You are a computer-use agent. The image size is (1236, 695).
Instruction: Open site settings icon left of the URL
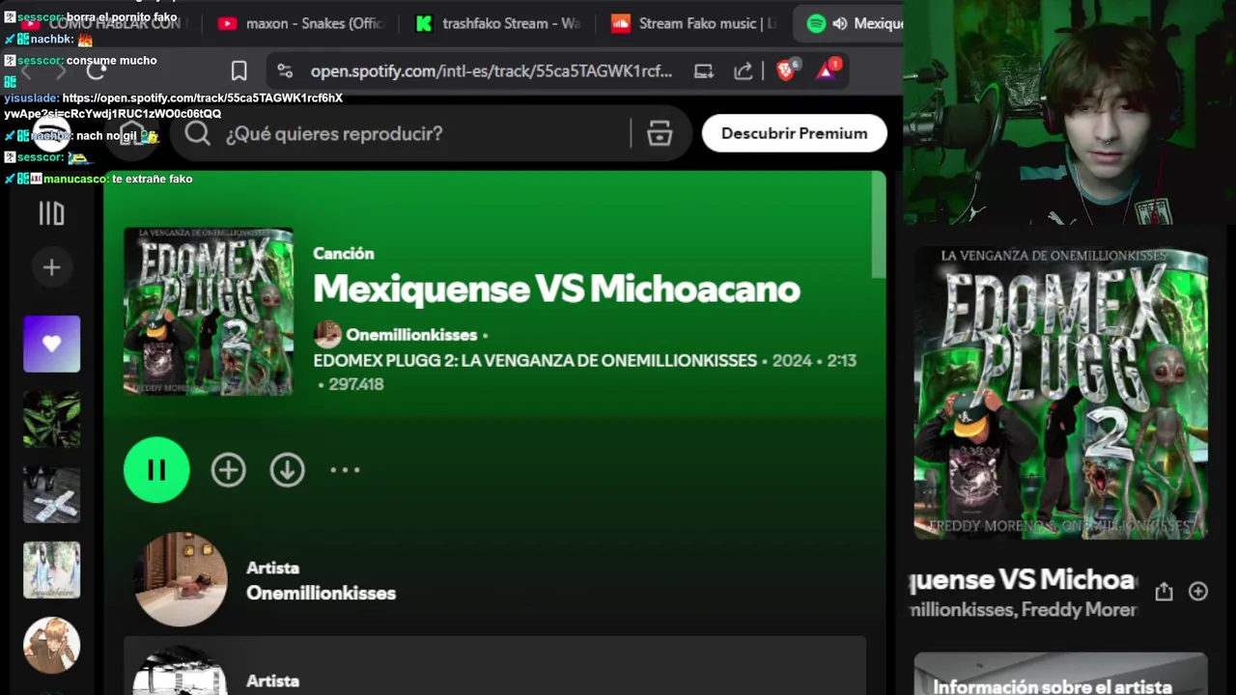(x=284, y=70)
